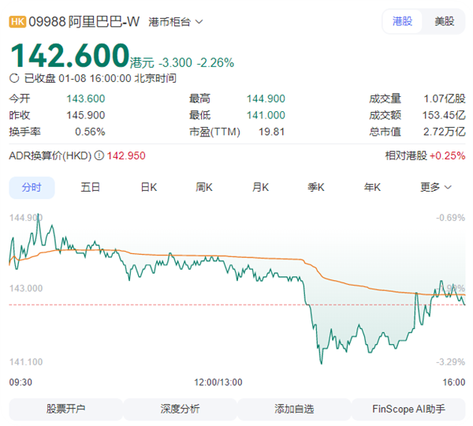Select the 月K chart tab
Screen dimensions: 473x426
click(261, 188)
